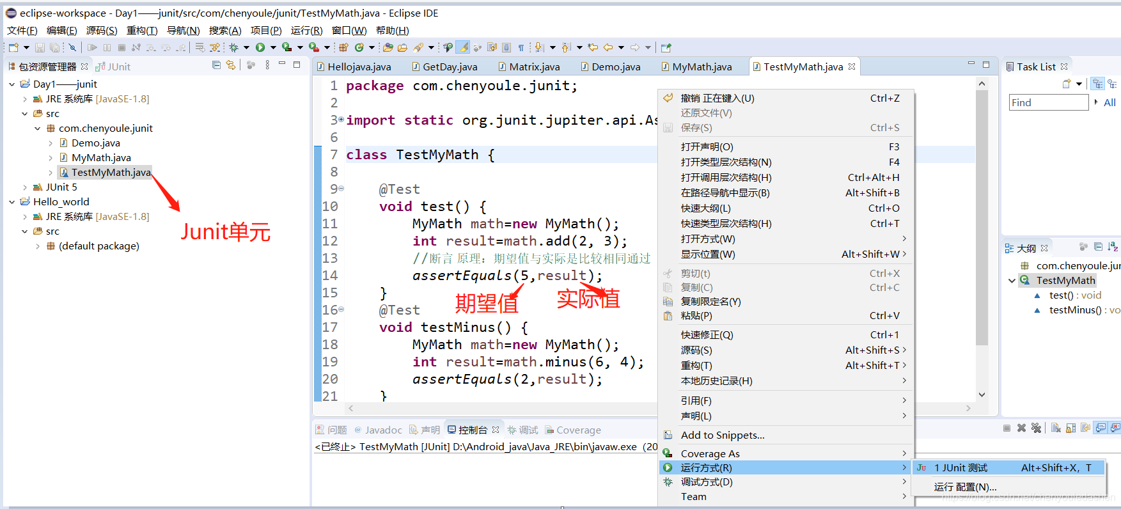Click the Last Edit Location icon
Screen dimensions: 1121x509
point(592,47)
